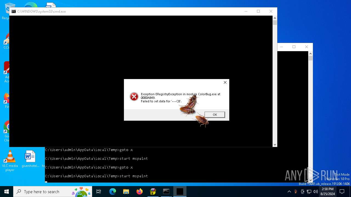Launch Firefox from the taskbar

(140, 192)
